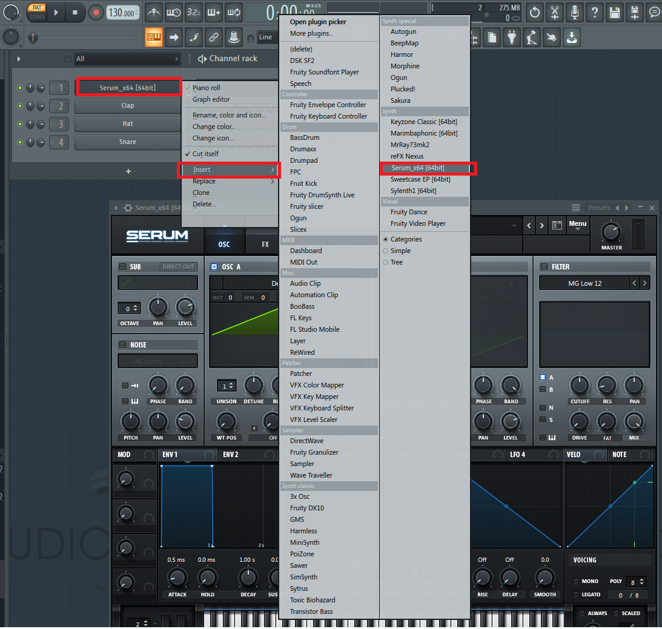Select the Tree radio option
This screenshot has width=662, height=629.
click(x=385, y=262)
